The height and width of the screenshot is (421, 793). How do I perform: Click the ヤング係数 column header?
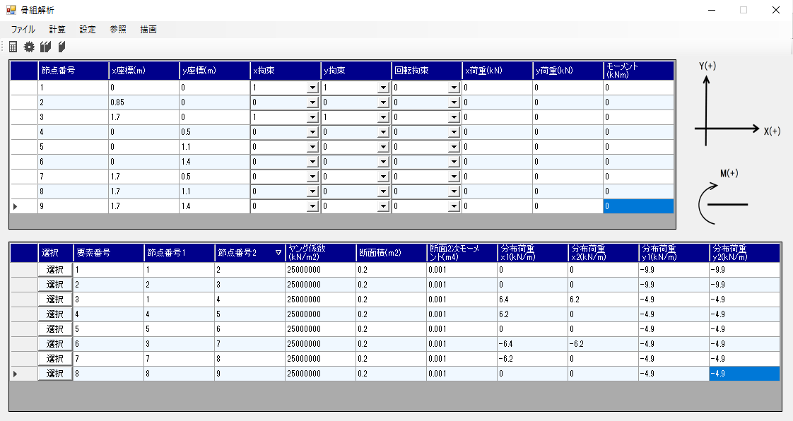320,252
